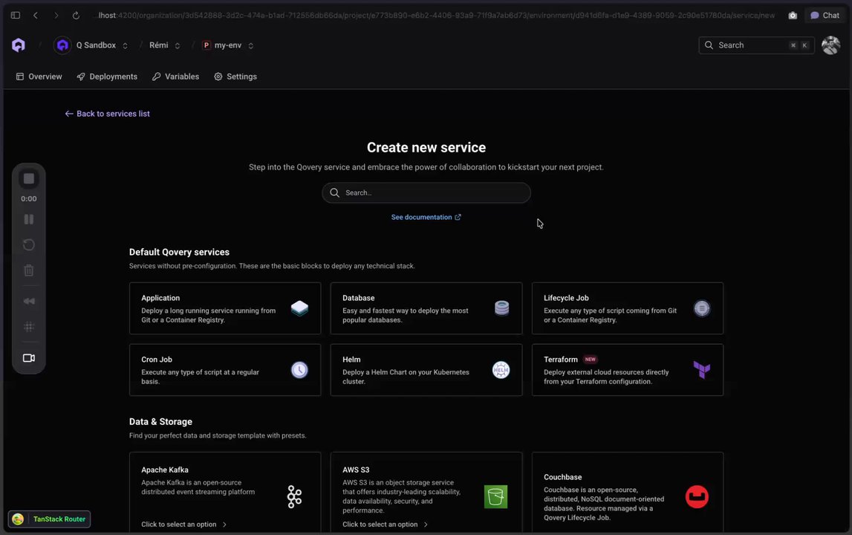Select the Database service card
Image resolution: width=852 pixels, height=535 pixels.
click(x=426, y=308)
